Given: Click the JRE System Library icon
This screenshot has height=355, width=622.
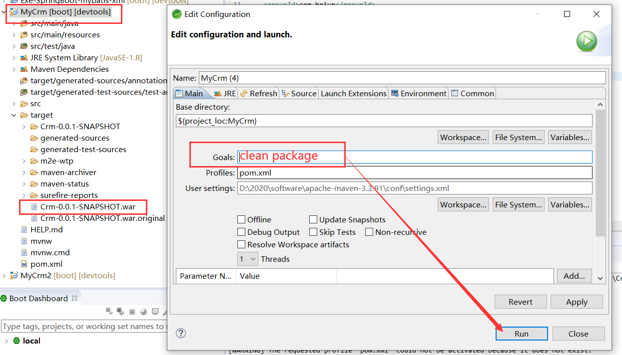Looking at the screenshot, I should (24, 57).
